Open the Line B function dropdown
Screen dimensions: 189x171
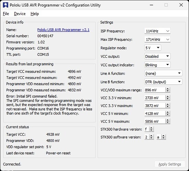[163, 82]
